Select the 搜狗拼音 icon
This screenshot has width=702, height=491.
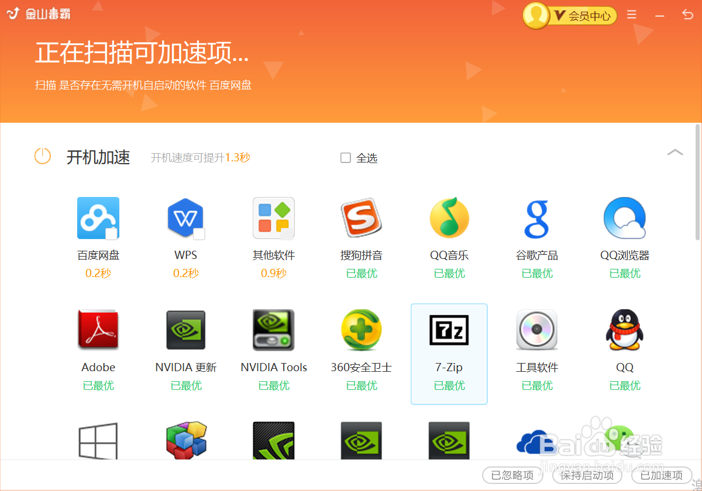tap(362, 218)
